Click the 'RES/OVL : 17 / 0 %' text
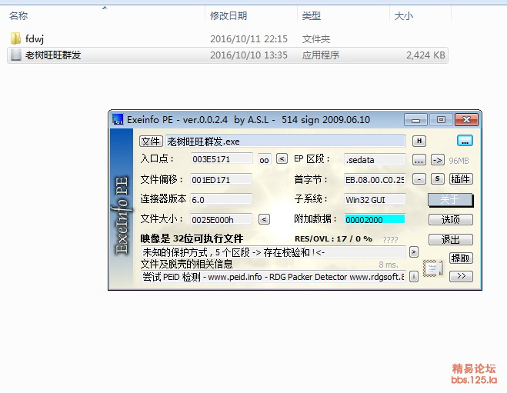The width and height of the screenshot is (507, 393). [x=333, y=239]
